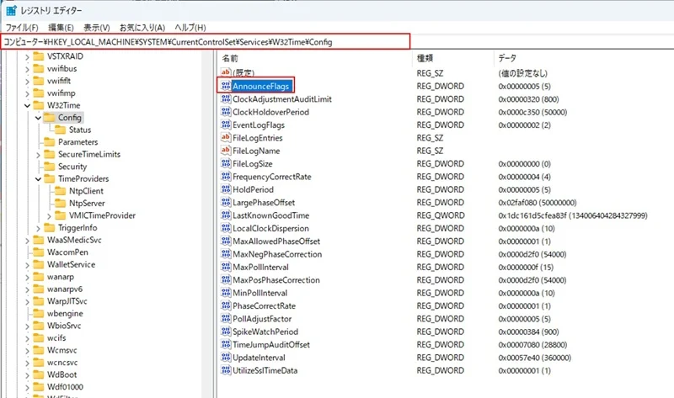Expand the WalletService key
The height and width of the screenshot is (398, 674).
[x=28, y=265]
